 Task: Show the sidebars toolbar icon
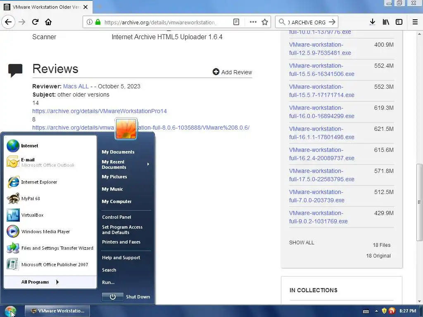pyautogui.click(x=399, y=22)
